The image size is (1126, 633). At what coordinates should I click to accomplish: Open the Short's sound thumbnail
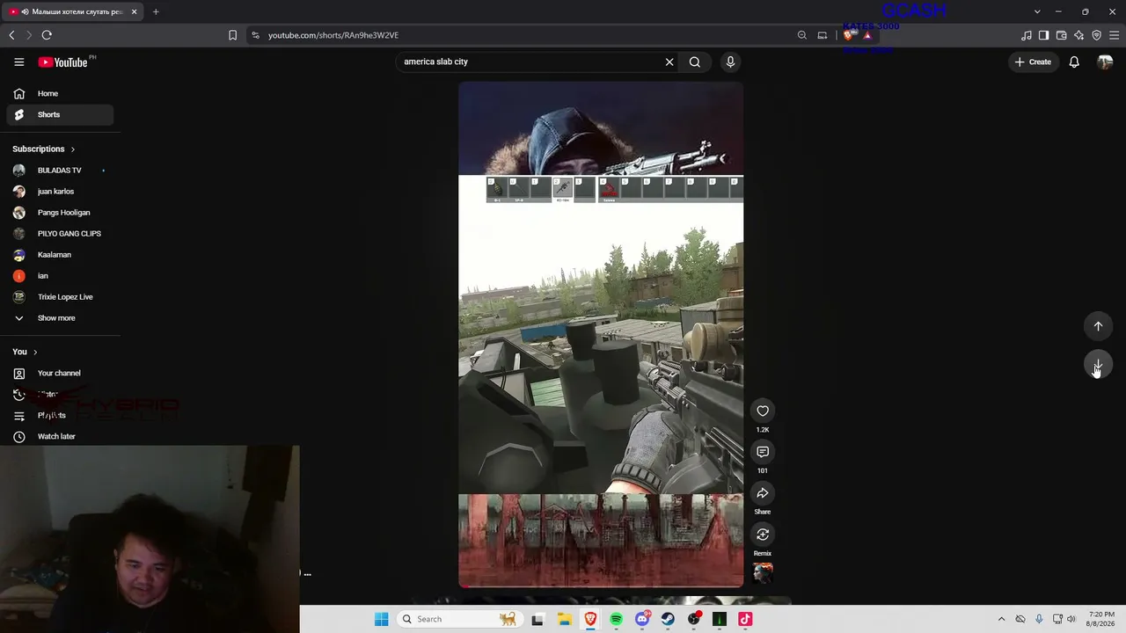pos(763,573)
